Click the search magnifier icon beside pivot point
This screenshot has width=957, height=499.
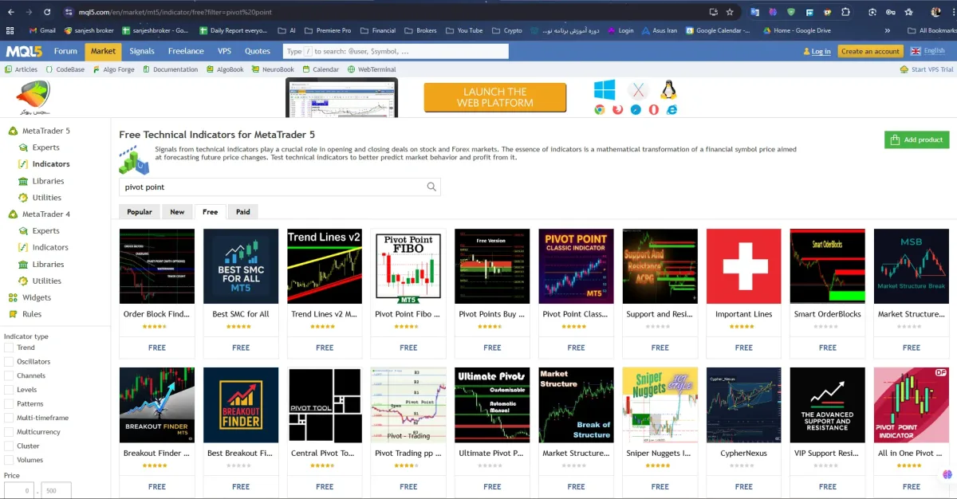(x=431, y=187)
